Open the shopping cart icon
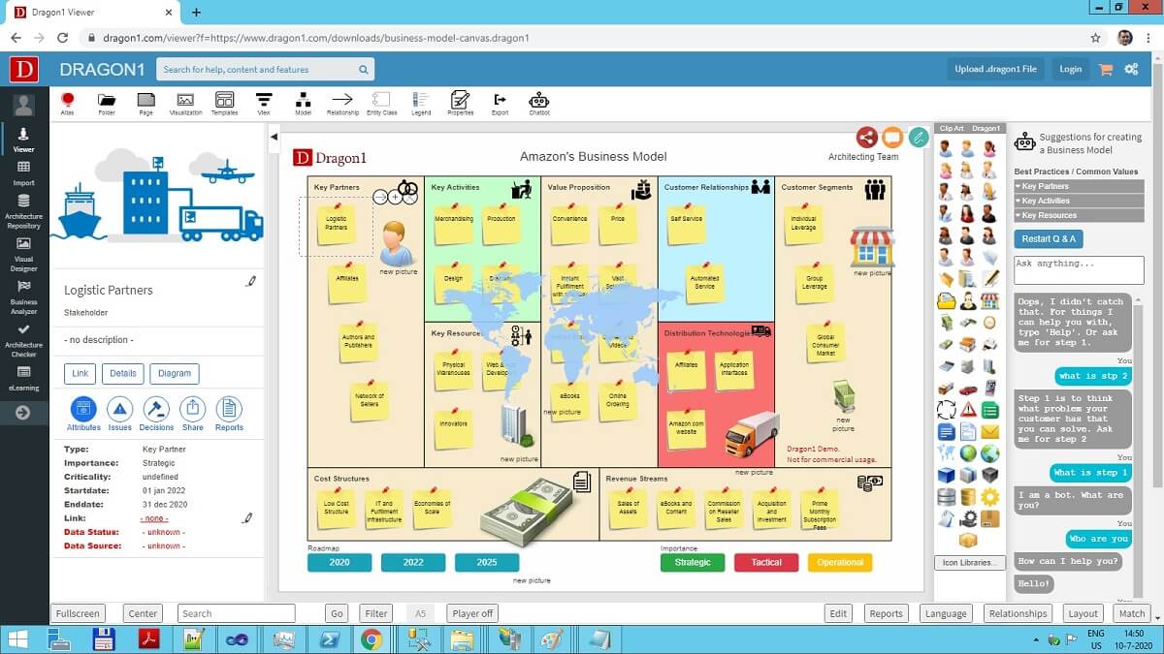Image resolution: width=1164 pixels, height=654 pixels. [x=1106, y=69]
